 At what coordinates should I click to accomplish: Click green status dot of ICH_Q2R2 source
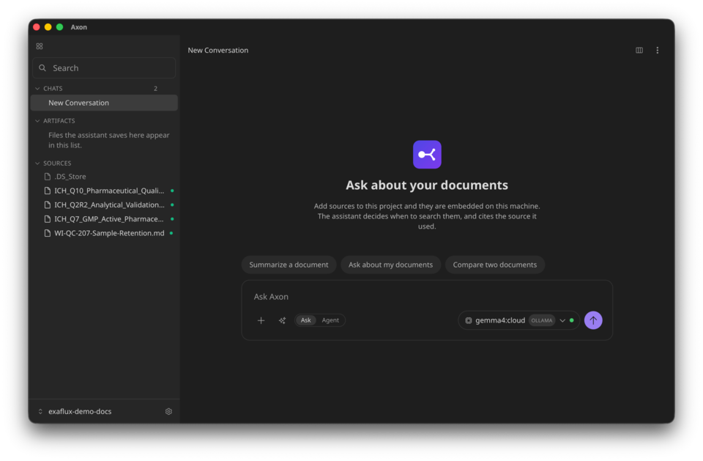click(x=172, y=204)
